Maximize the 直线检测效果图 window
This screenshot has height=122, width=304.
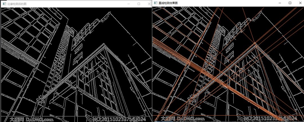pyautogui.click(x=290, y=3)
